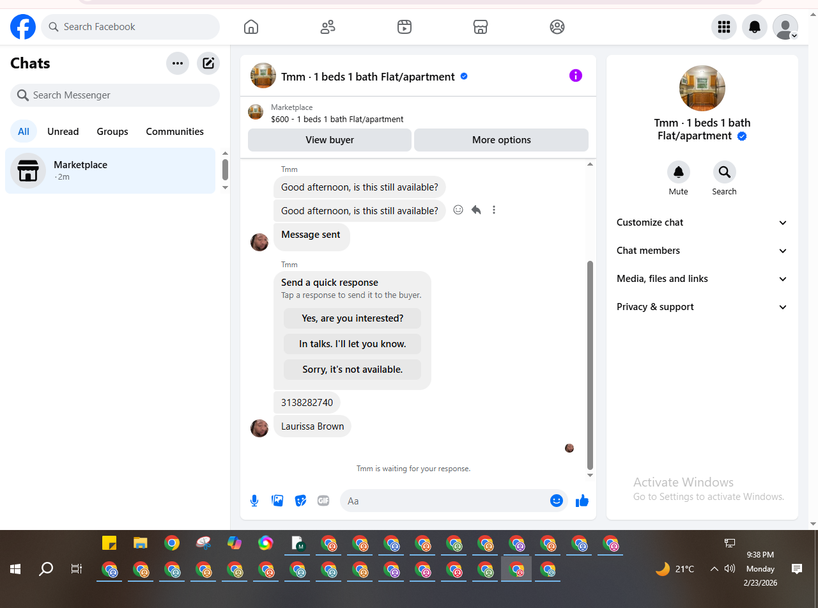Expand the Customize chat section
This screenshot has height=608, width=818.
pyautogui.click(x=702, y=222)
